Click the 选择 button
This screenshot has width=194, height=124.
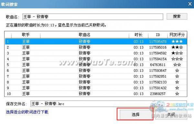click(x=135, y=115)
